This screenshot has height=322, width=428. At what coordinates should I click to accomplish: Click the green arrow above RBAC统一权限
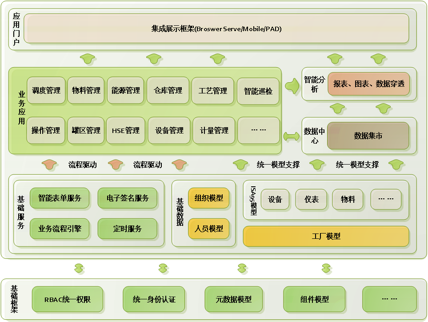click(79, 269)
